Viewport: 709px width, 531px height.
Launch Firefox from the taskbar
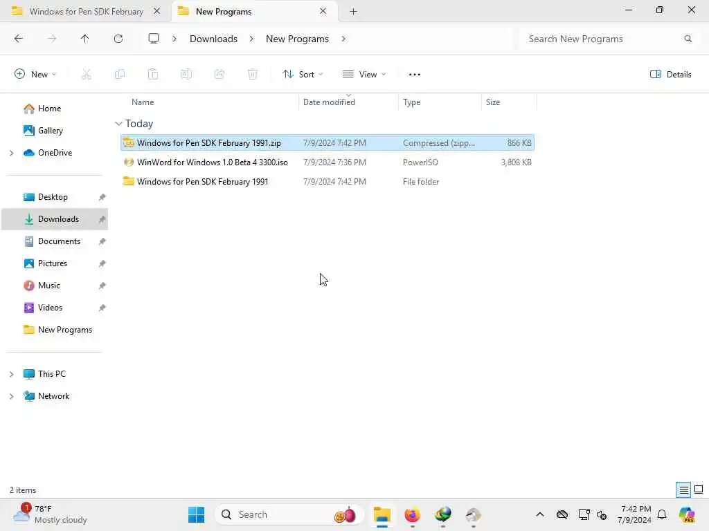[413, 514]
